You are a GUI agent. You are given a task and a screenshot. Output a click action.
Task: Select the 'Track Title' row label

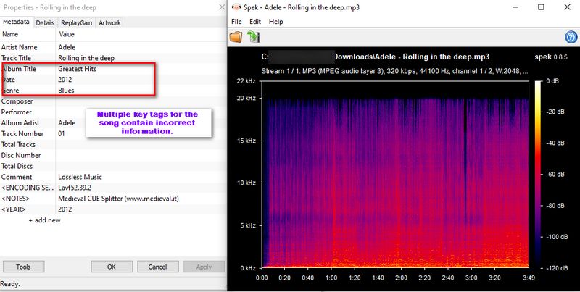[16, 58]
